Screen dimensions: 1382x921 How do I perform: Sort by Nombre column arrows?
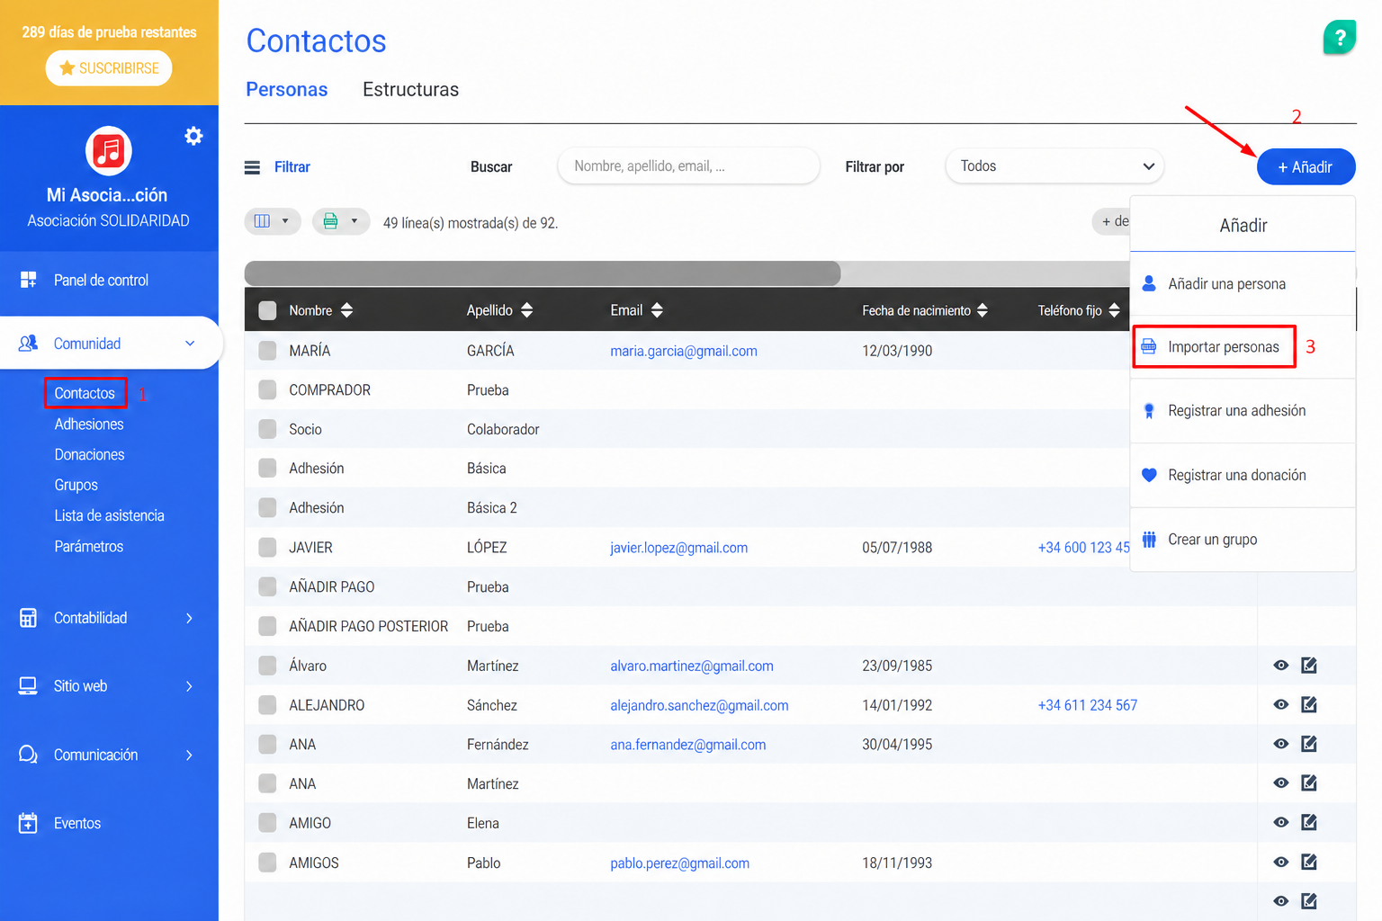point(346,310)
